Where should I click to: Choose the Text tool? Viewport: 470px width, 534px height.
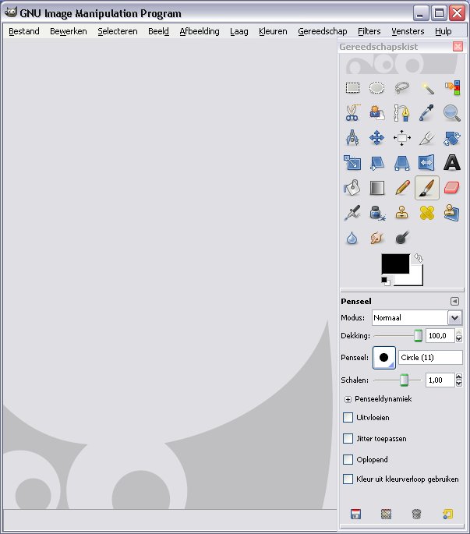[x=452, y=162]
